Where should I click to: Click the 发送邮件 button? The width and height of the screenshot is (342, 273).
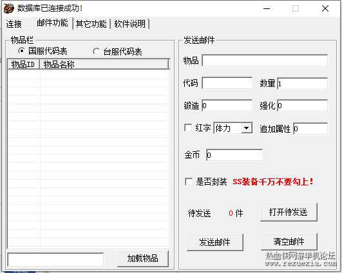click(215, 242)
